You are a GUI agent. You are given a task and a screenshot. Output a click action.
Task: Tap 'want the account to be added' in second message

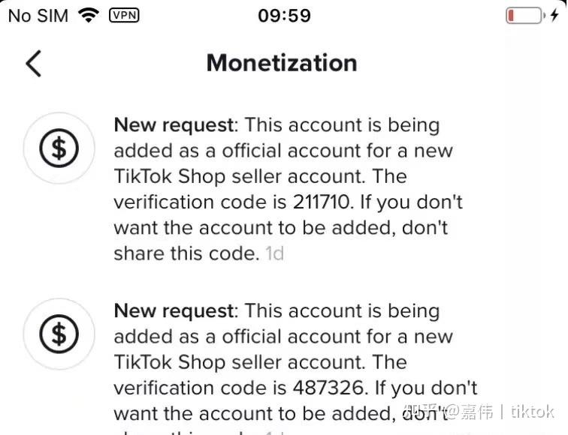252,414
